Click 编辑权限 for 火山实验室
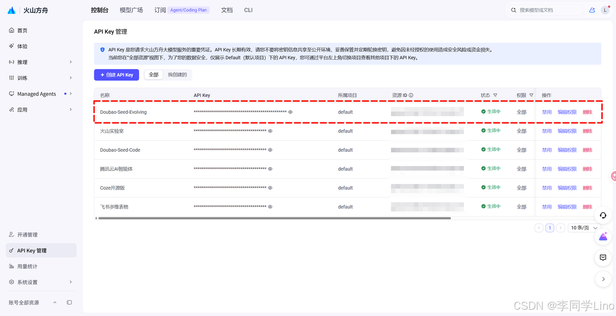Image resolution: width=616 pixels, height=316 pixels. [567, 131]
